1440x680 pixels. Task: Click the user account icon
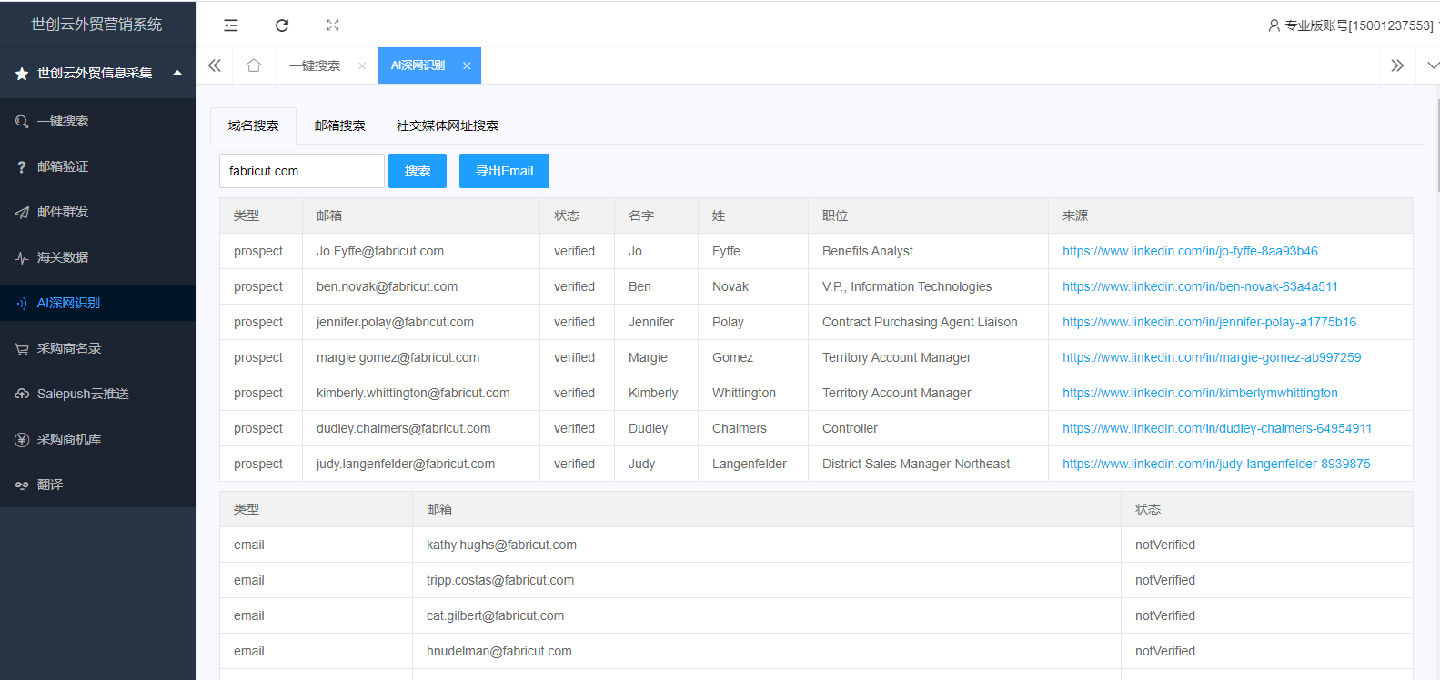(x=1274, y=25)
